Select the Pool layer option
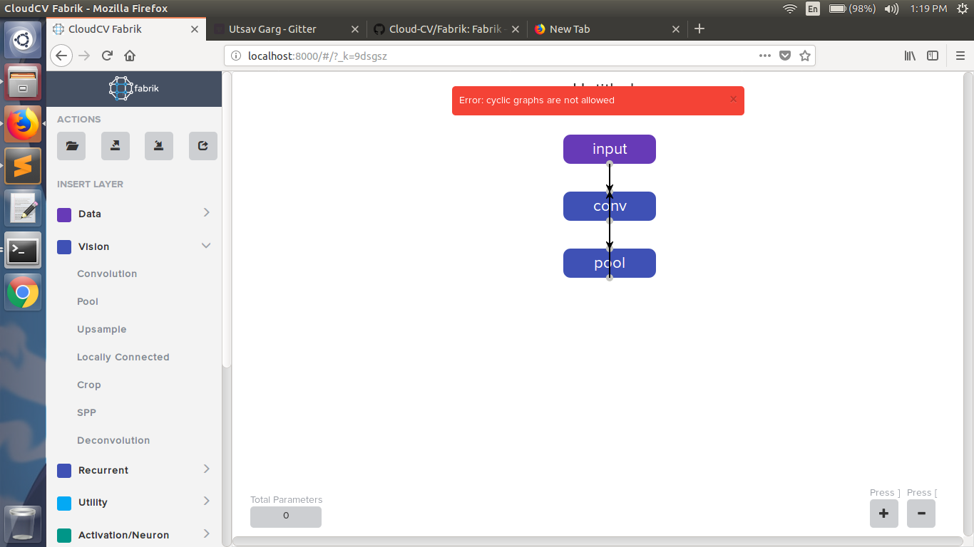Viewport: 974px width, 547px height. 87,301
